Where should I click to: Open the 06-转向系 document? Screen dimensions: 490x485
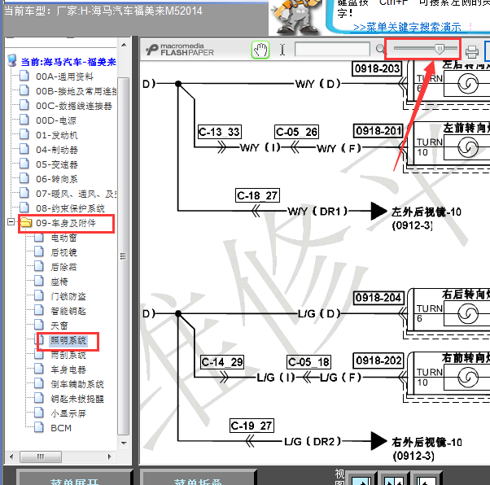(x=57, y=179)
